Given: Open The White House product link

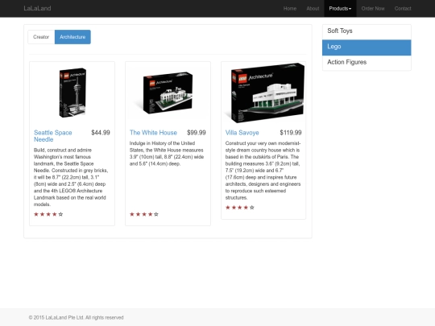Looking at the screenshot, I should tap(153, 133).
